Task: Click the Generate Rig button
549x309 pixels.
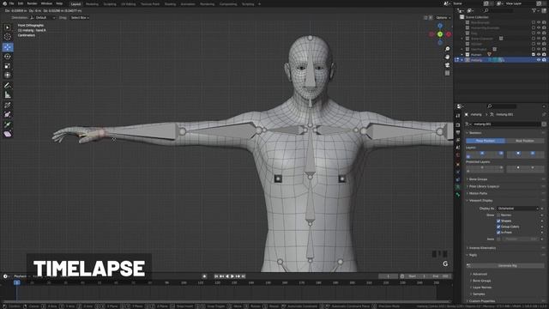Action: click(507, 265)
